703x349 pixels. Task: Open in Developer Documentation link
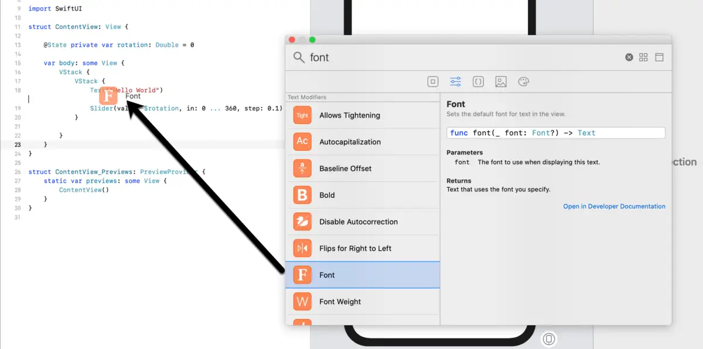tap(614, 206)
